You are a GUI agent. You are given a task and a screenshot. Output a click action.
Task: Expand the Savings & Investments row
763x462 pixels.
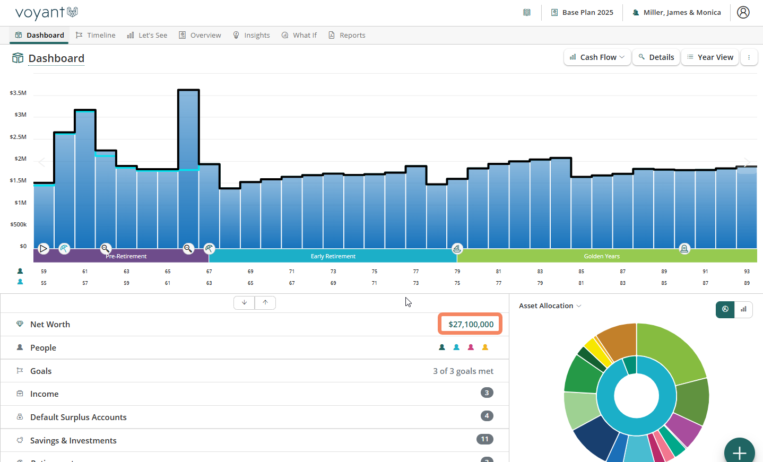click(x=73, y=440)
